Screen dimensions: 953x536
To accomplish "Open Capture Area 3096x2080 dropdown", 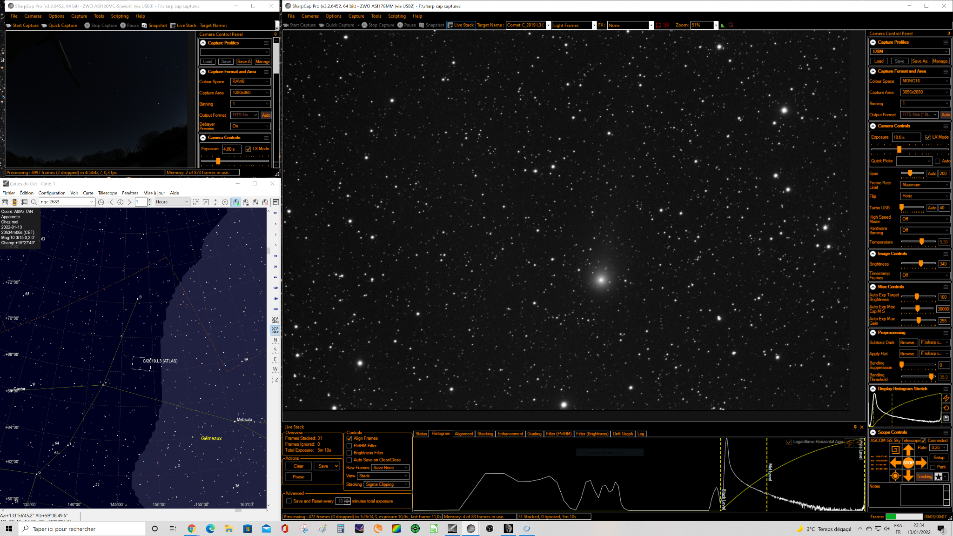I will tap(925, 92).
